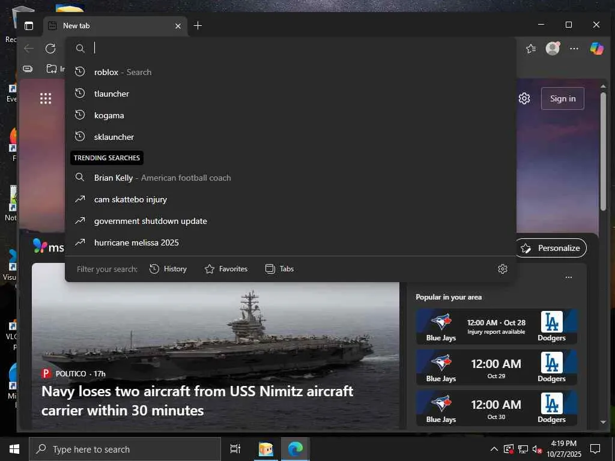Image resolution: width=615 pixels, height=461 pixels.
Task: Open Task View on the taskbar
Action: coord(235,449)
